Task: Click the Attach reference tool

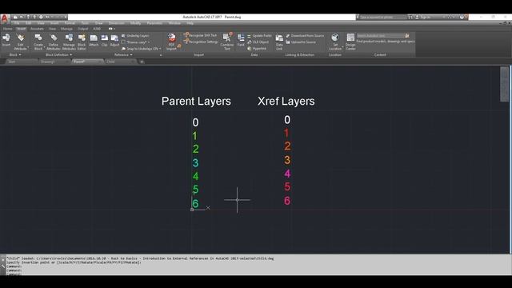Action: click(x=94, y=41)
